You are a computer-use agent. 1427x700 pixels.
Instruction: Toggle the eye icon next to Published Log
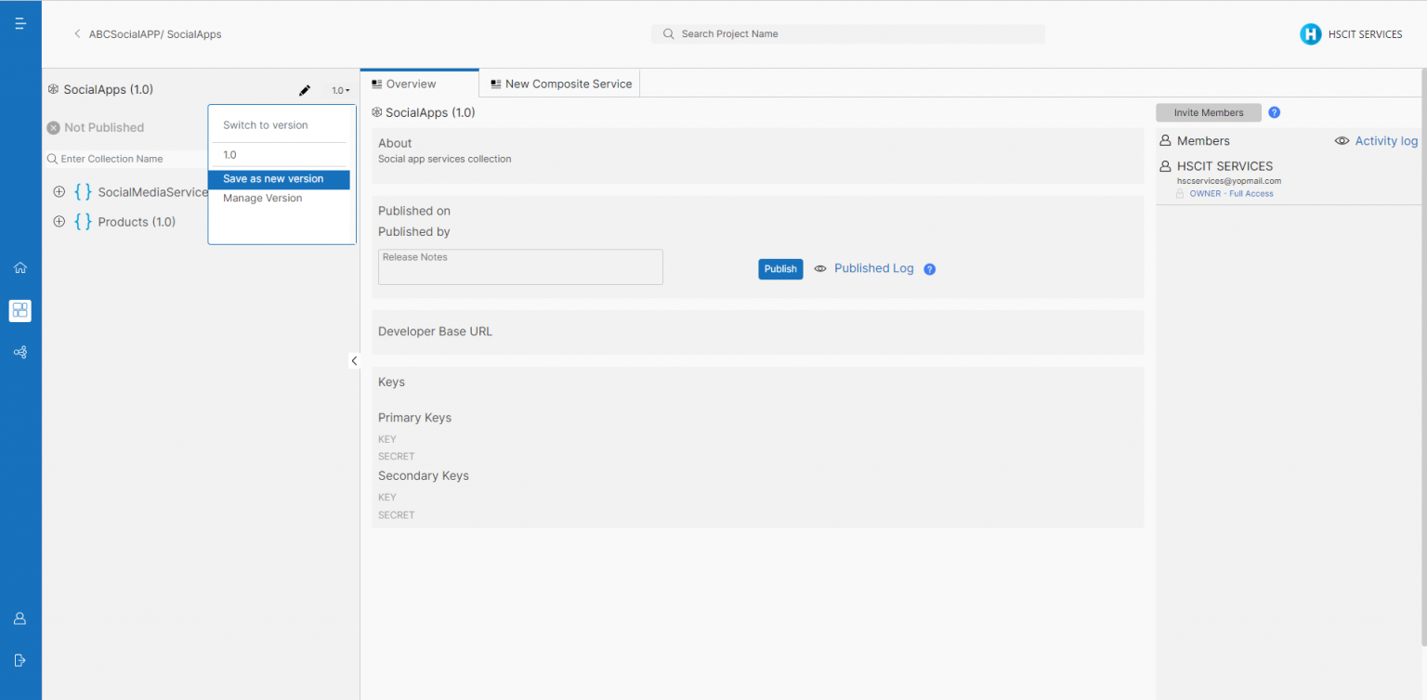pyautogui.click(x=820, y=268)
